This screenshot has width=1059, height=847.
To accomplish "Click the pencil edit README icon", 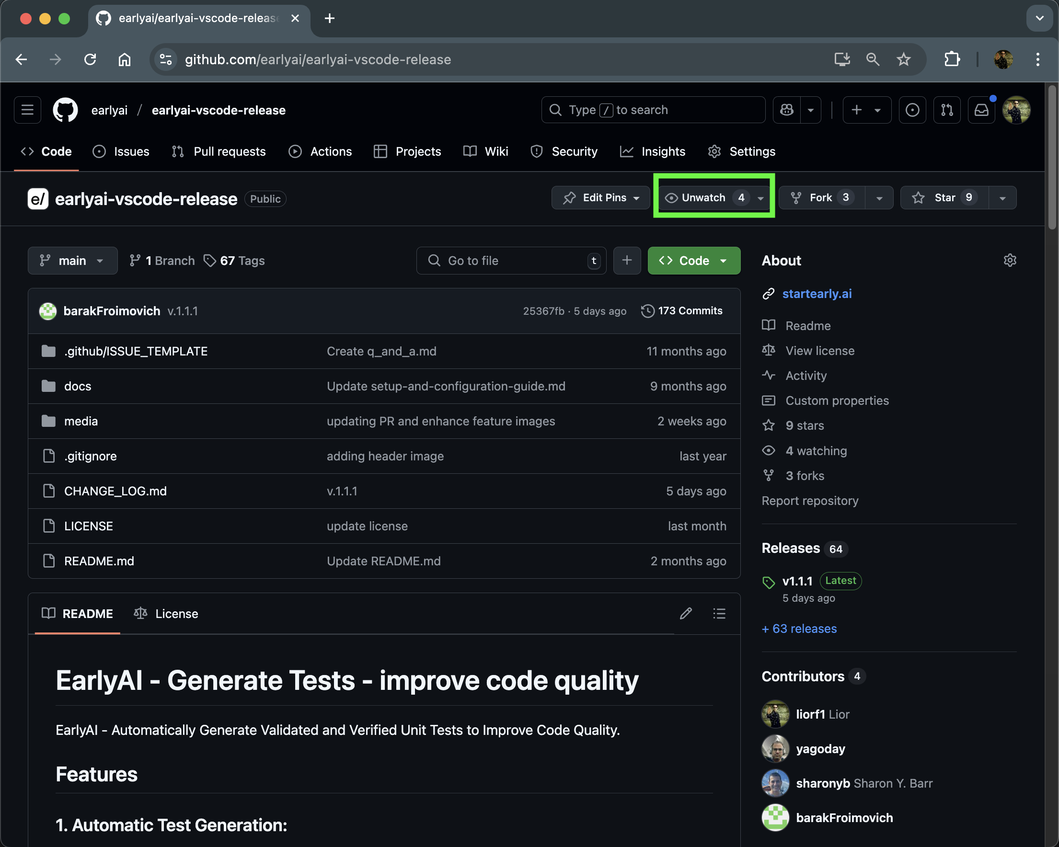I will click(686, 613).
